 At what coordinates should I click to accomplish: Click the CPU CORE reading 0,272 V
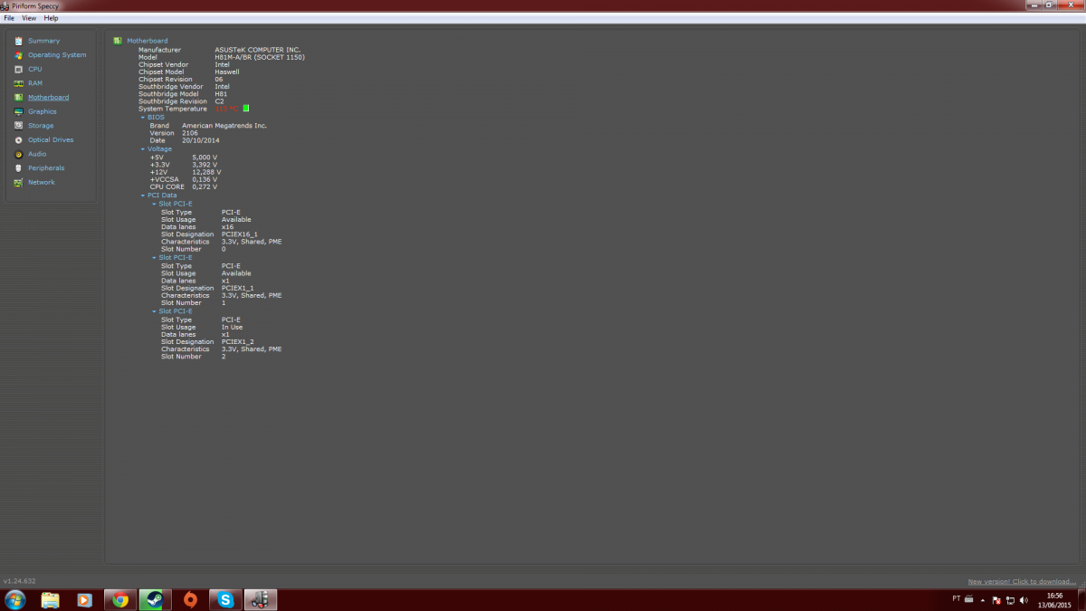(x=205, y=186)
